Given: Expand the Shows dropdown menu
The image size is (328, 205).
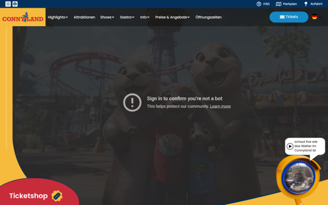Looking at the screenshot, I should (x=107, y=17).
